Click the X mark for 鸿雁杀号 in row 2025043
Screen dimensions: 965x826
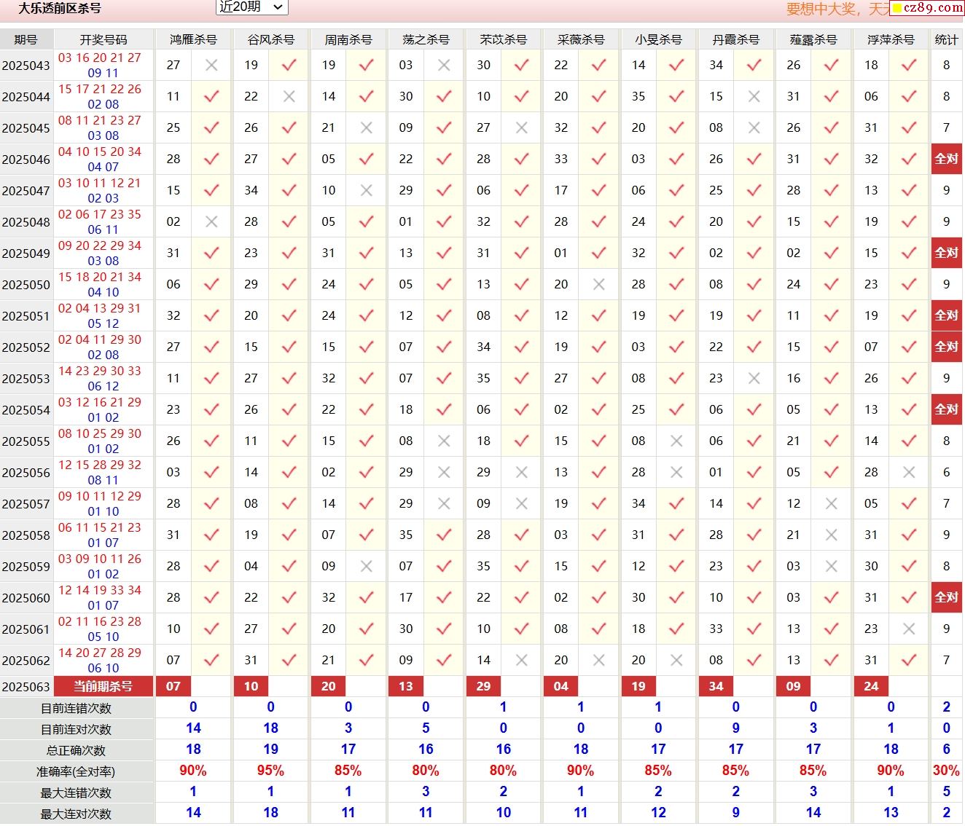pyautogui.click(x=211, y=65)
